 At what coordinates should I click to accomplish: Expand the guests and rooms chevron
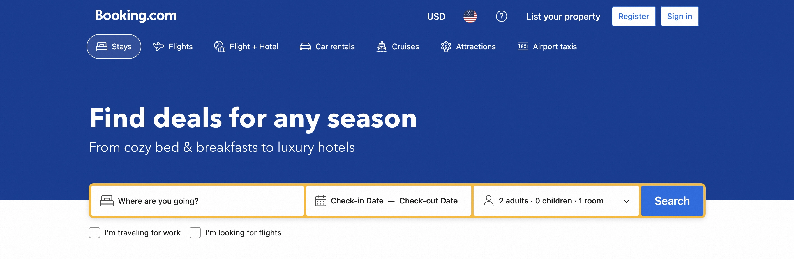[x=626, y=201]
